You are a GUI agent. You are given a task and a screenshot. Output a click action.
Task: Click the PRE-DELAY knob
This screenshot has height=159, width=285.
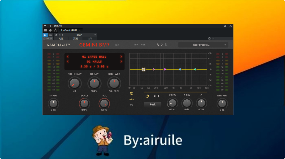coord(75,83)
